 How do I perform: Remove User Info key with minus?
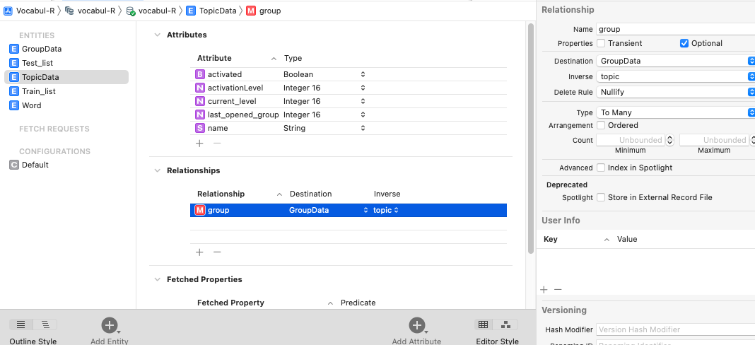[x=558, y=290]
